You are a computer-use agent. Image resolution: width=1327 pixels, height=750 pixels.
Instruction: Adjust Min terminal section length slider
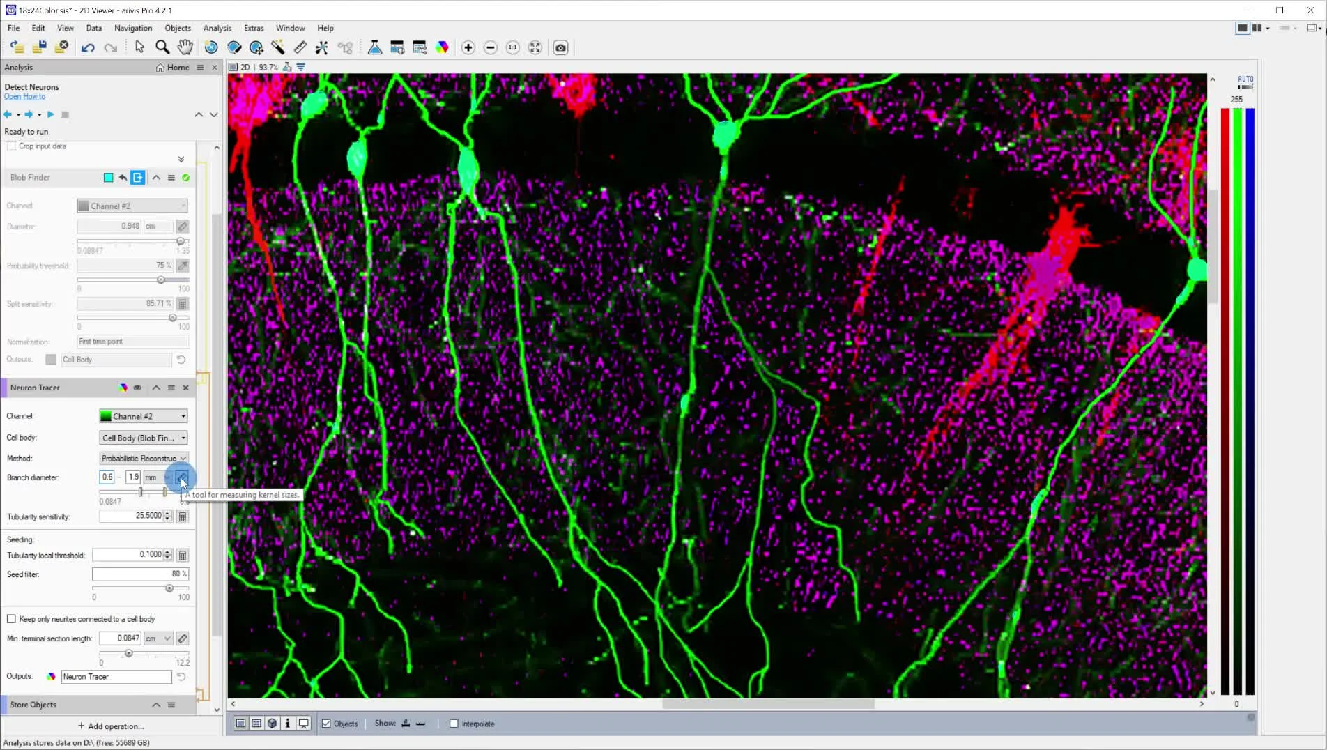pos(128,653)
